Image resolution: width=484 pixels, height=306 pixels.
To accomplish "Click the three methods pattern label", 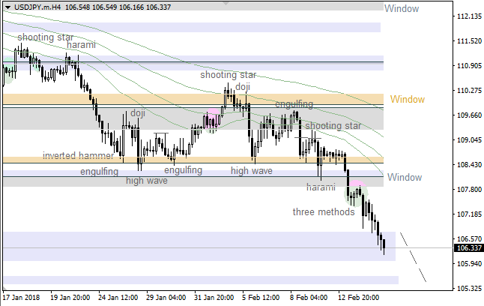I will pos(324,212).
